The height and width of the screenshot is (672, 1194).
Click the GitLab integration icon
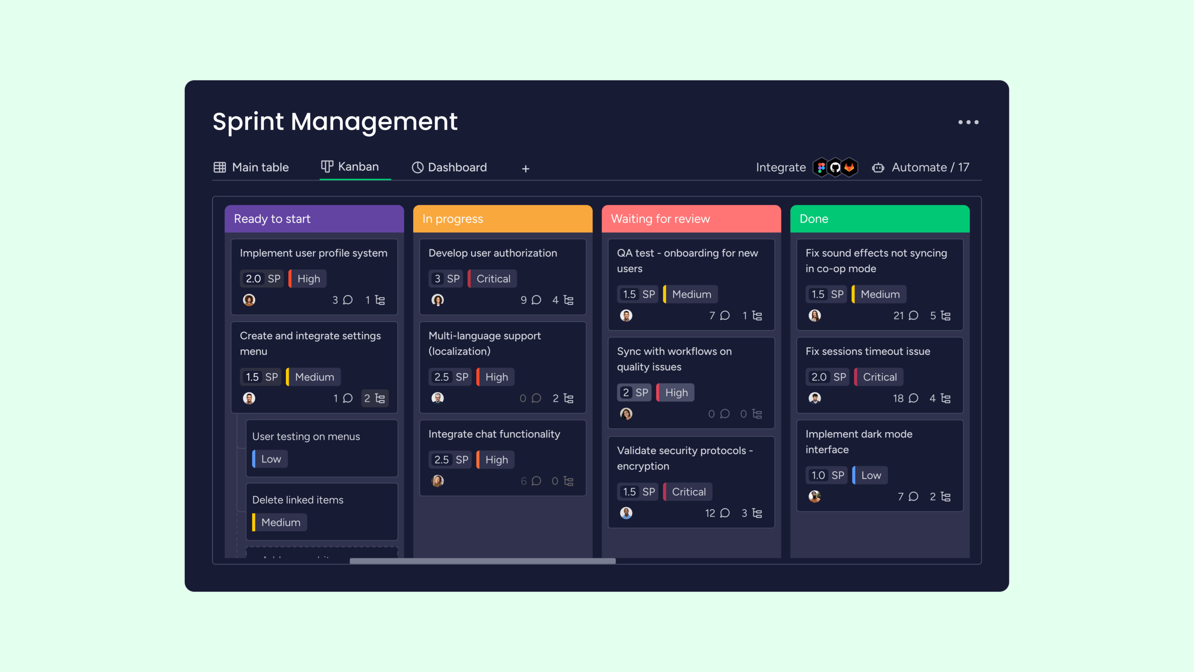tap(849, 168)
